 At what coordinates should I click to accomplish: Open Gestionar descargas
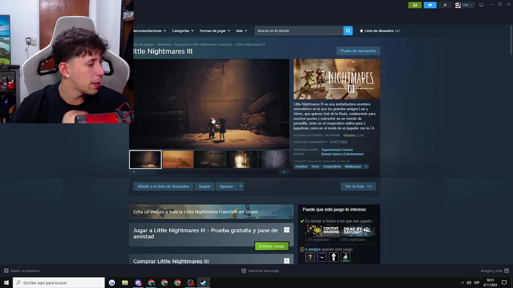[260, 271]
